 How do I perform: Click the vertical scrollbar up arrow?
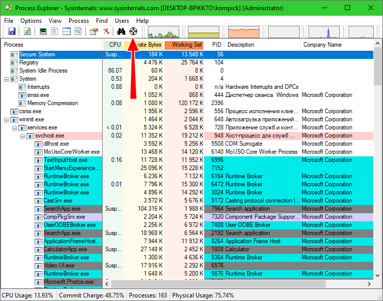(377, 44)
